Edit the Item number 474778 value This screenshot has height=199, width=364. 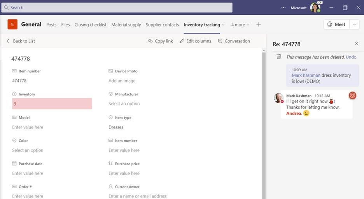(19, 81)
